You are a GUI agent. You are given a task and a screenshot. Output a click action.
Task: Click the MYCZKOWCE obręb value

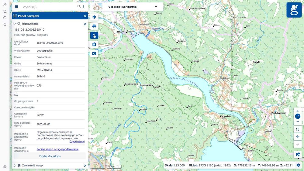[x=45, y=70]
